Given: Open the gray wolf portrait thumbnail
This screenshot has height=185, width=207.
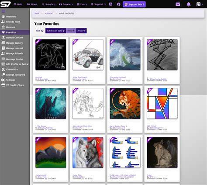Looking at the screenshot, I should [88, 153].
